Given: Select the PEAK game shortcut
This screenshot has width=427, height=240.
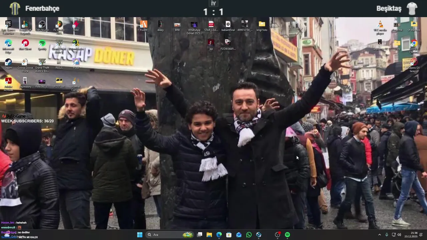Looking at the screenshot, I should coord(76,64).
